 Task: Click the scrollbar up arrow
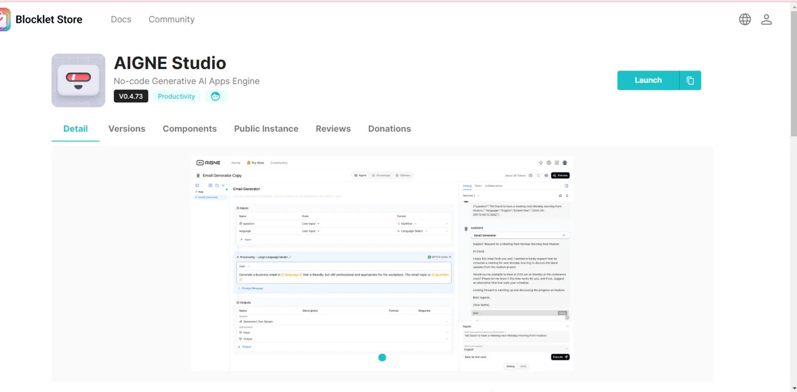tap(794, 6)
